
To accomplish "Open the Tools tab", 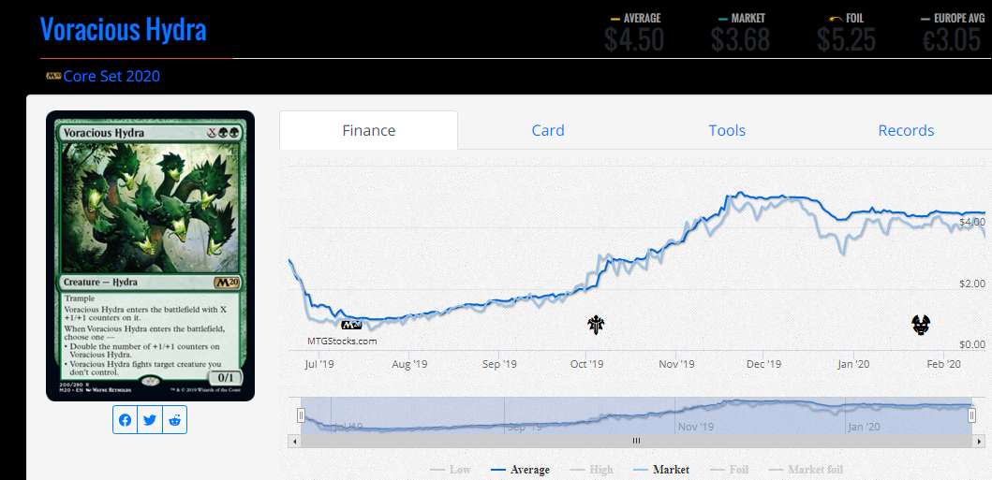I will click(x=727, y=131).
